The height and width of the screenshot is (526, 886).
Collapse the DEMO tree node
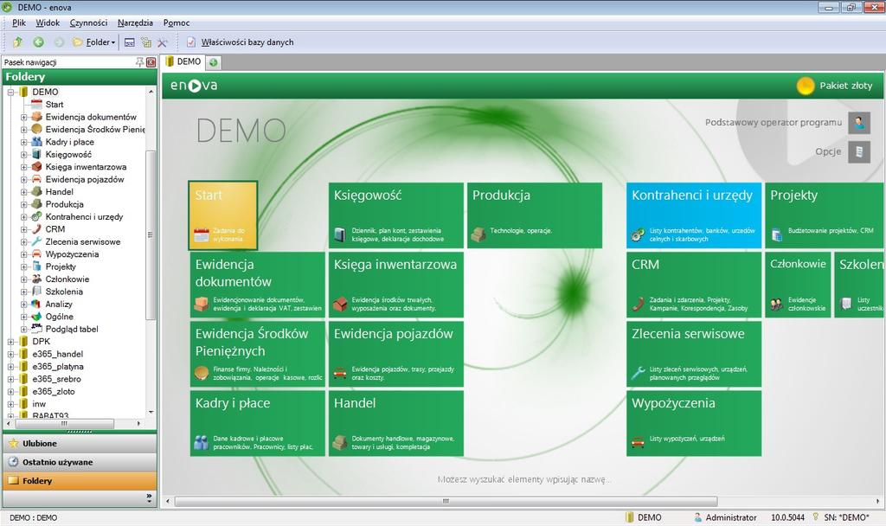coord(10,92)
